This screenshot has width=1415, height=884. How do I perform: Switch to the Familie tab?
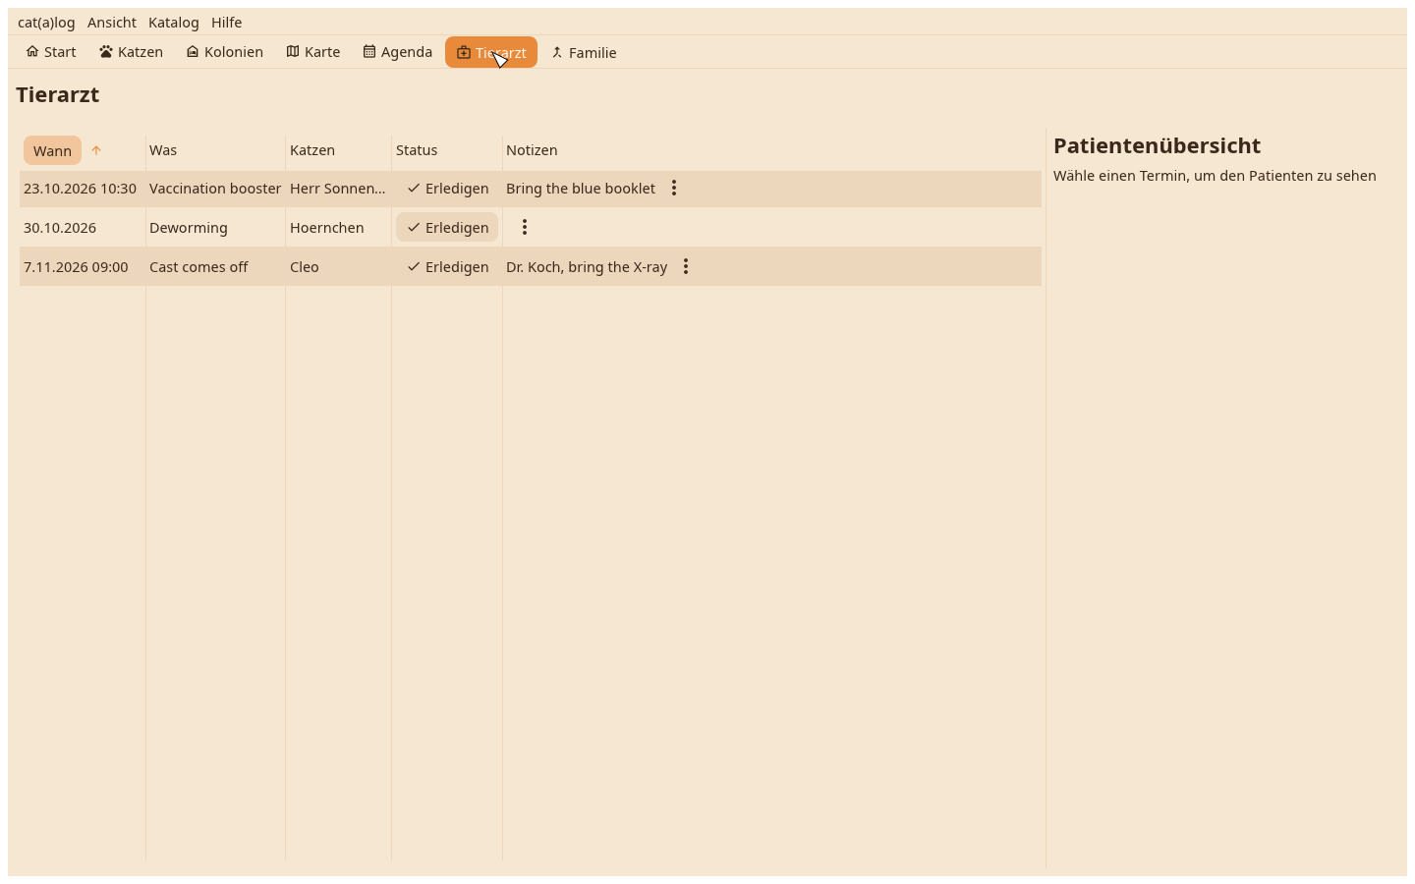[584, 52]
